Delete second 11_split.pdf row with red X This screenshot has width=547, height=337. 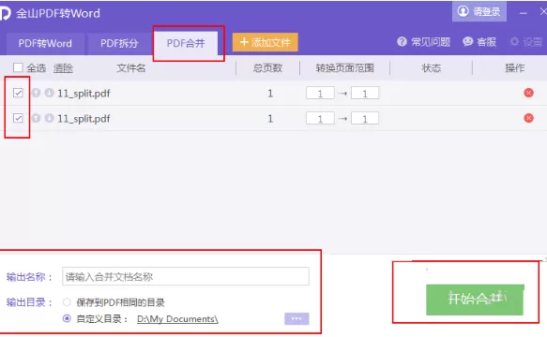pos(528,118)
